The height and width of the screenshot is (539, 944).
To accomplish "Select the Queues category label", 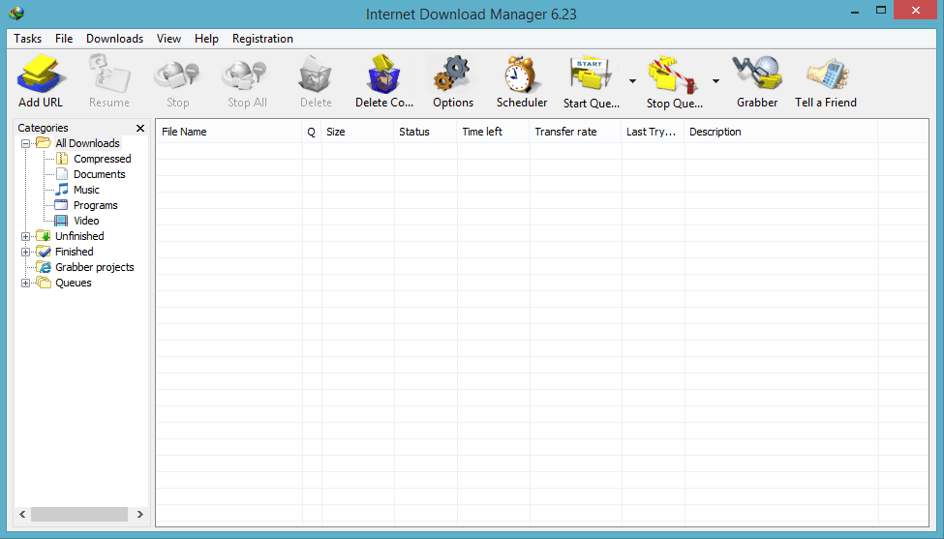I will pyautogui.click(x=74, y=283).
